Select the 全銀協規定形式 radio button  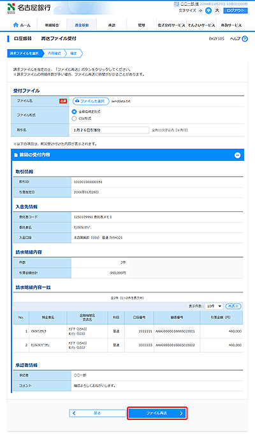(74, 112)
